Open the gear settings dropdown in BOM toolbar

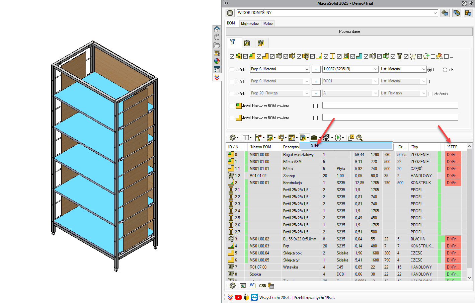point(234,138)
